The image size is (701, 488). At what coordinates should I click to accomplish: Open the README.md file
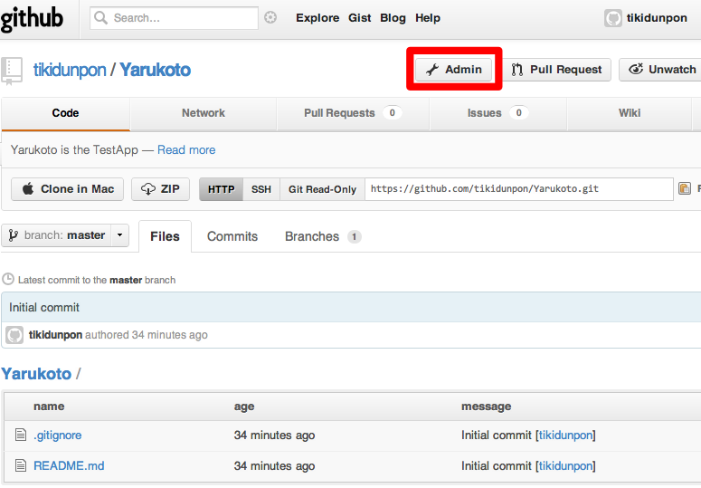tap(69, 465)
